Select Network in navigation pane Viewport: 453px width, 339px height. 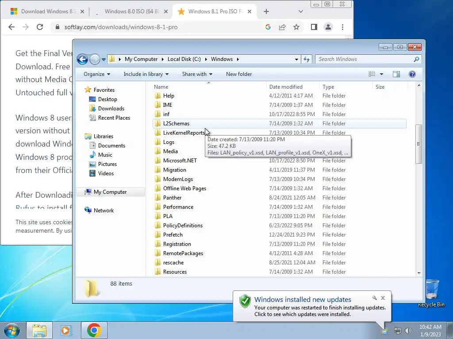pyautogui.click(x=104, y=211)
